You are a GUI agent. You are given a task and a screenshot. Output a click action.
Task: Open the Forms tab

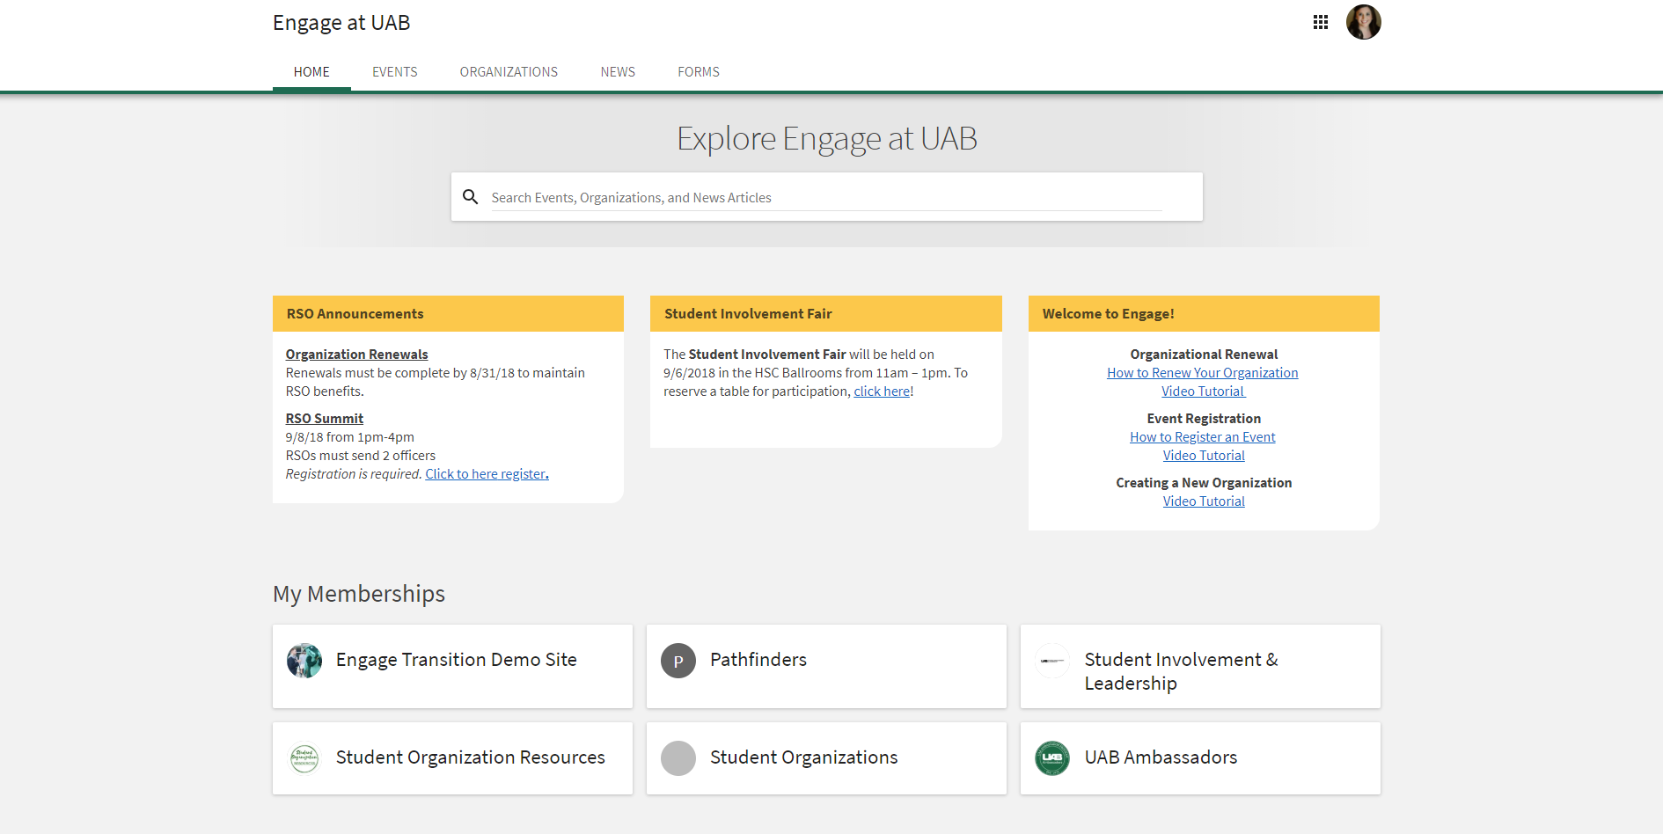[x=699, y=72]
